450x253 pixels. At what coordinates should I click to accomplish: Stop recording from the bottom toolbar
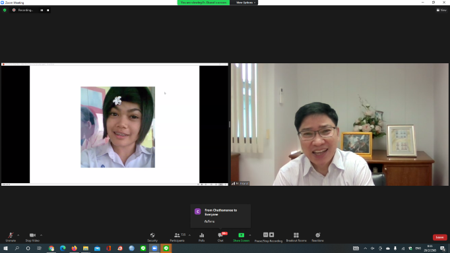coord(271,235)
